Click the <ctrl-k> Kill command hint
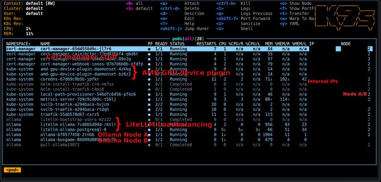 (233, 4)
